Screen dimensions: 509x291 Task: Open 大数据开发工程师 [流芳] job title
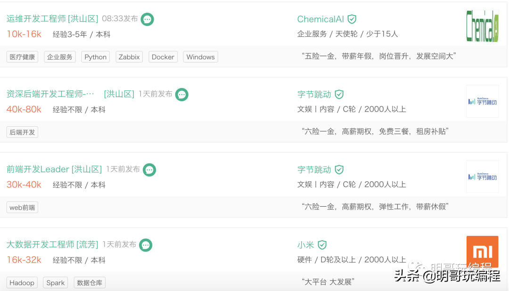(52, 244)
